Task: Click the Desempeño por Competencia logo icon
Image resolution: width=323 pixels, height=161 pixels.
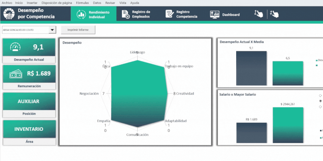Action: point(8,14)
